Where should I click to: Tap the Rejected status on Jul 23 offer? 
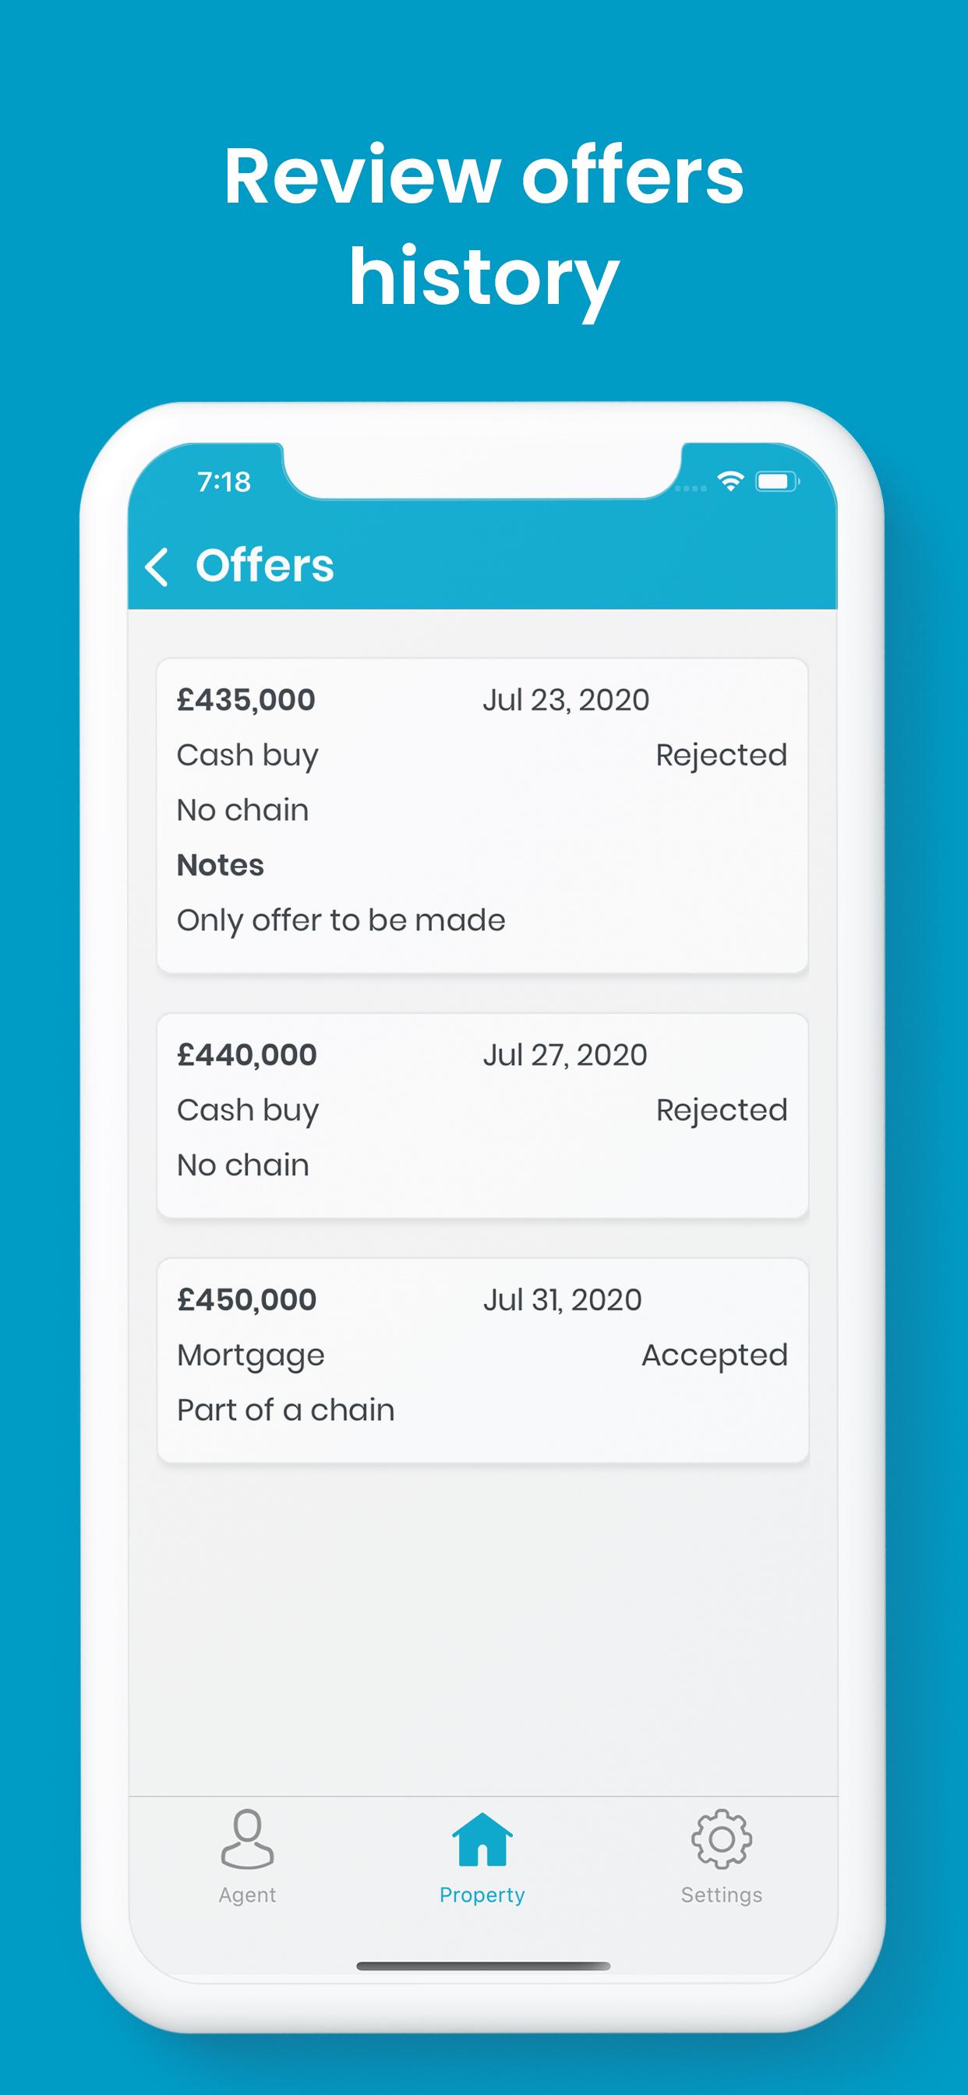722,755
